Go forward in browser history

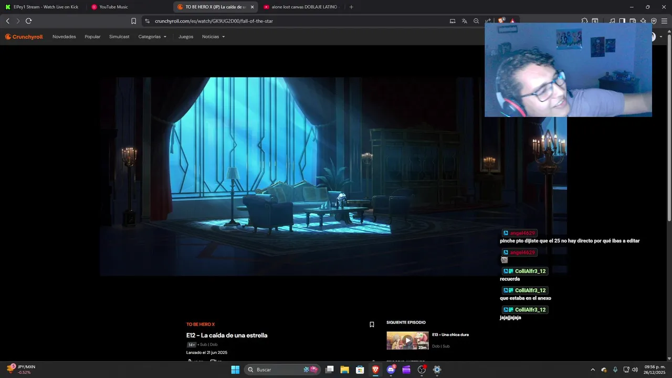click(18, 21)
